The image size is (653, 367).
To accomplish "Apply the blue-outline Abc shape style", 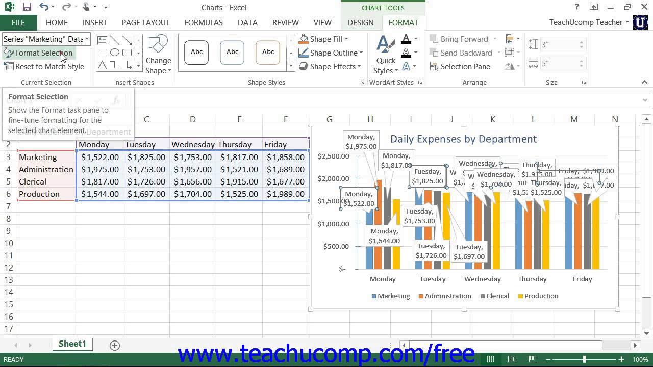I will point(232,52).
